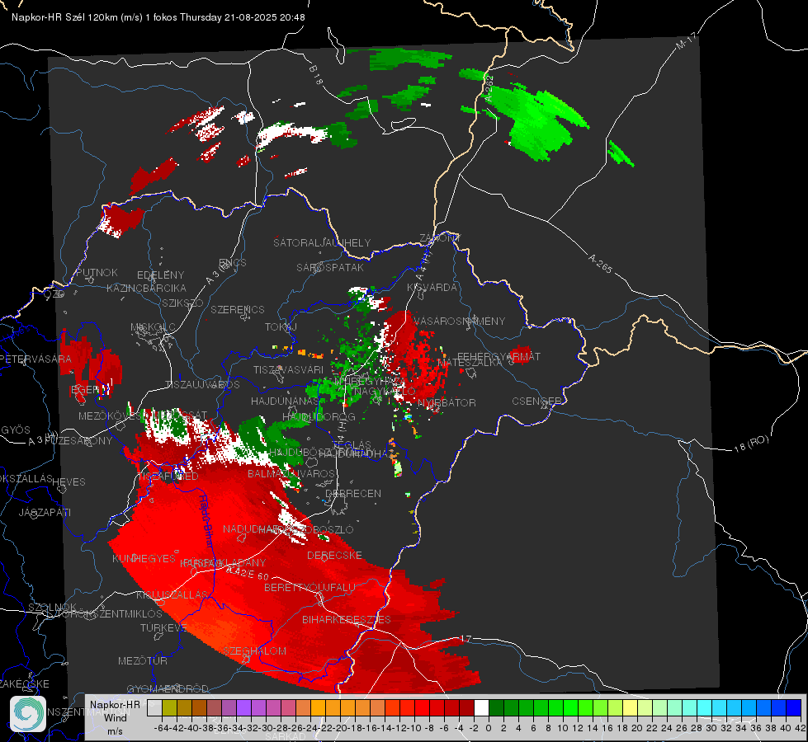Image resolution: width=808 pixels, height=742 pixels.
Task: Click the KISVÁRDA city label
Action: [x=432, y=288]
